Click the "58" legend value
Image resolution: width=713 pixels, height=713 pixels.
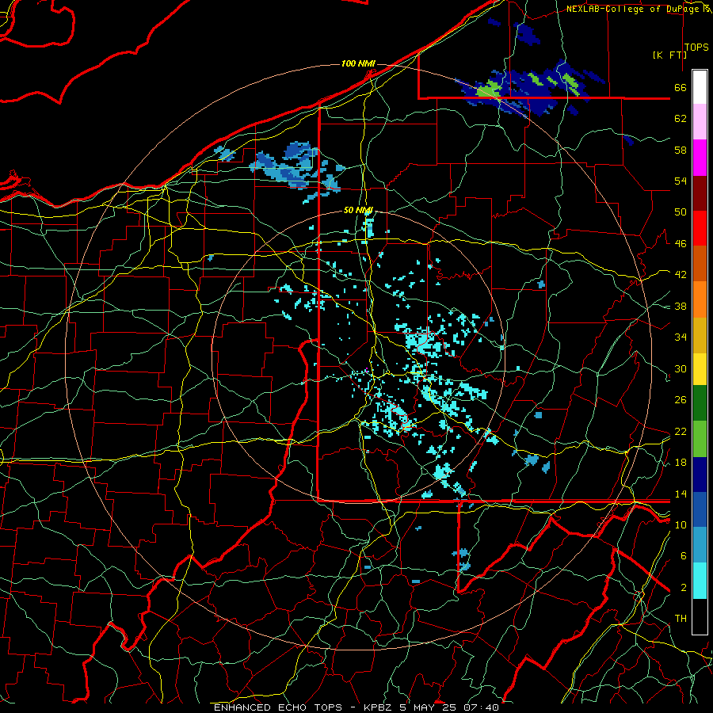pyautogui.click(x=681, y=150)
